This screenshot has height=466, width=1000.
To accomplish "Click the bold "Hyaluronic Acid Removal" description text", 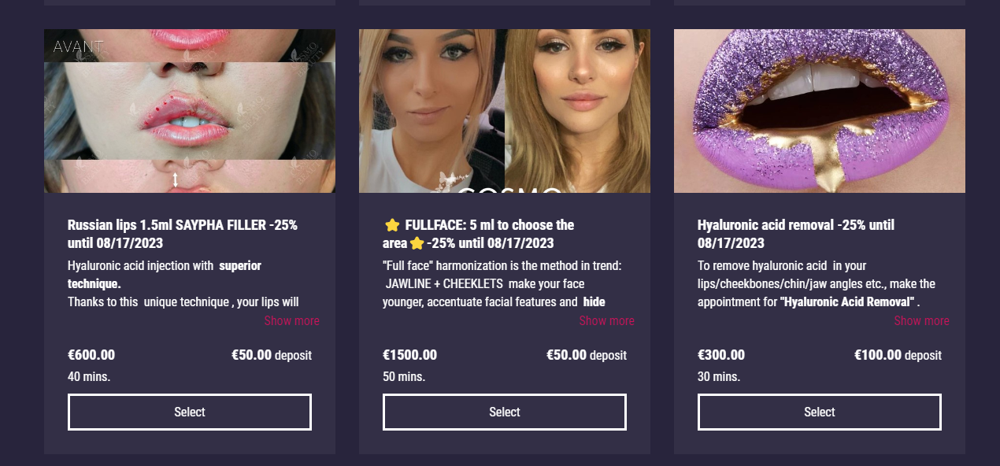I will pos(847,301).
